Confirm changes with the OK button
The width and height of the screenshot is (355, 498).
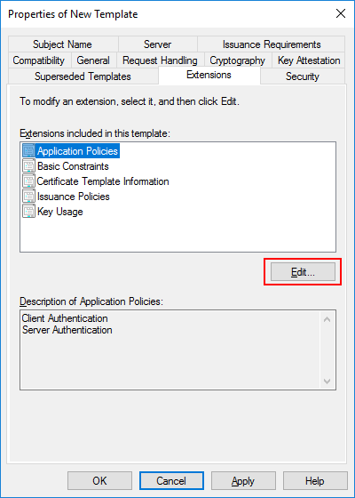coord(99,481)
